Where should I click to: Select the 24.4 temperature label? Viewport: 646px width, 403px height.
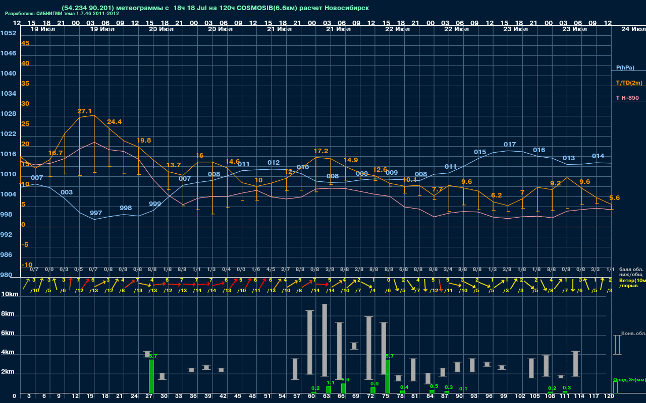tap(114, 122)
